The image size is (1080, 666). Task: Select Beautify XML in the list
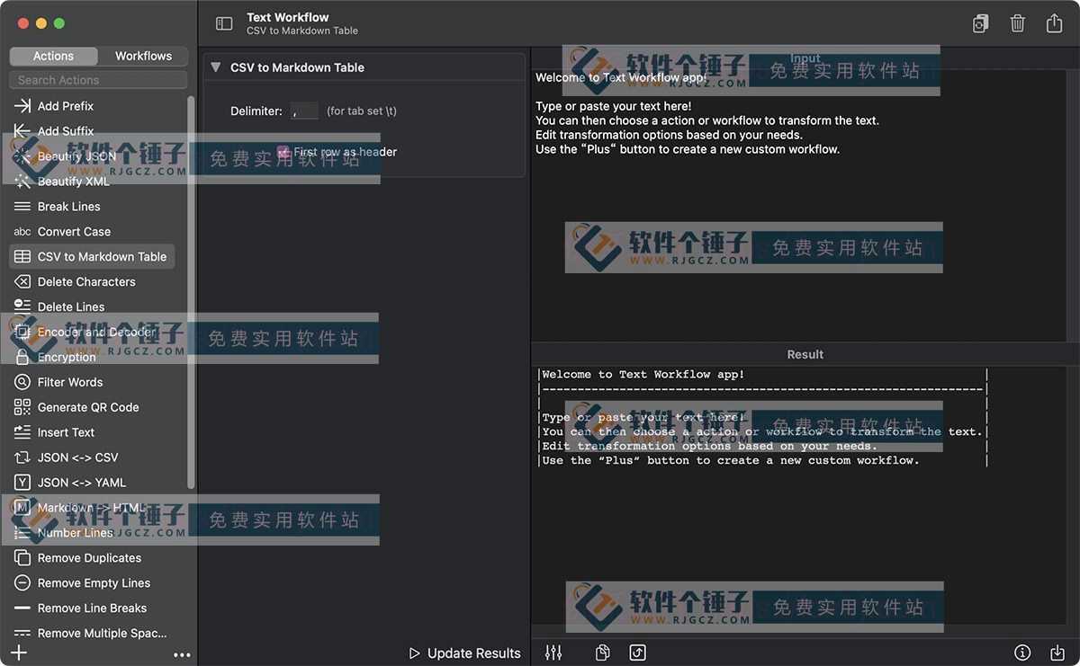point(74,182)
